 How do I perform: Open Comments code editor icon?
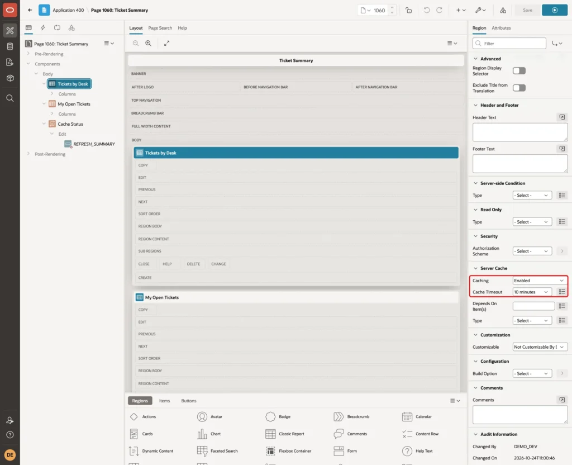[x=562, y=400]
